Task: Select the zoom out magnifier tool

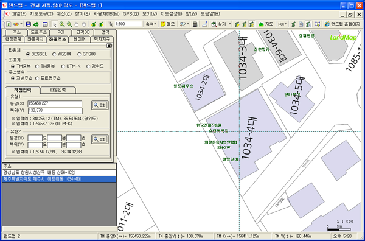Action: tap(69, 24)
